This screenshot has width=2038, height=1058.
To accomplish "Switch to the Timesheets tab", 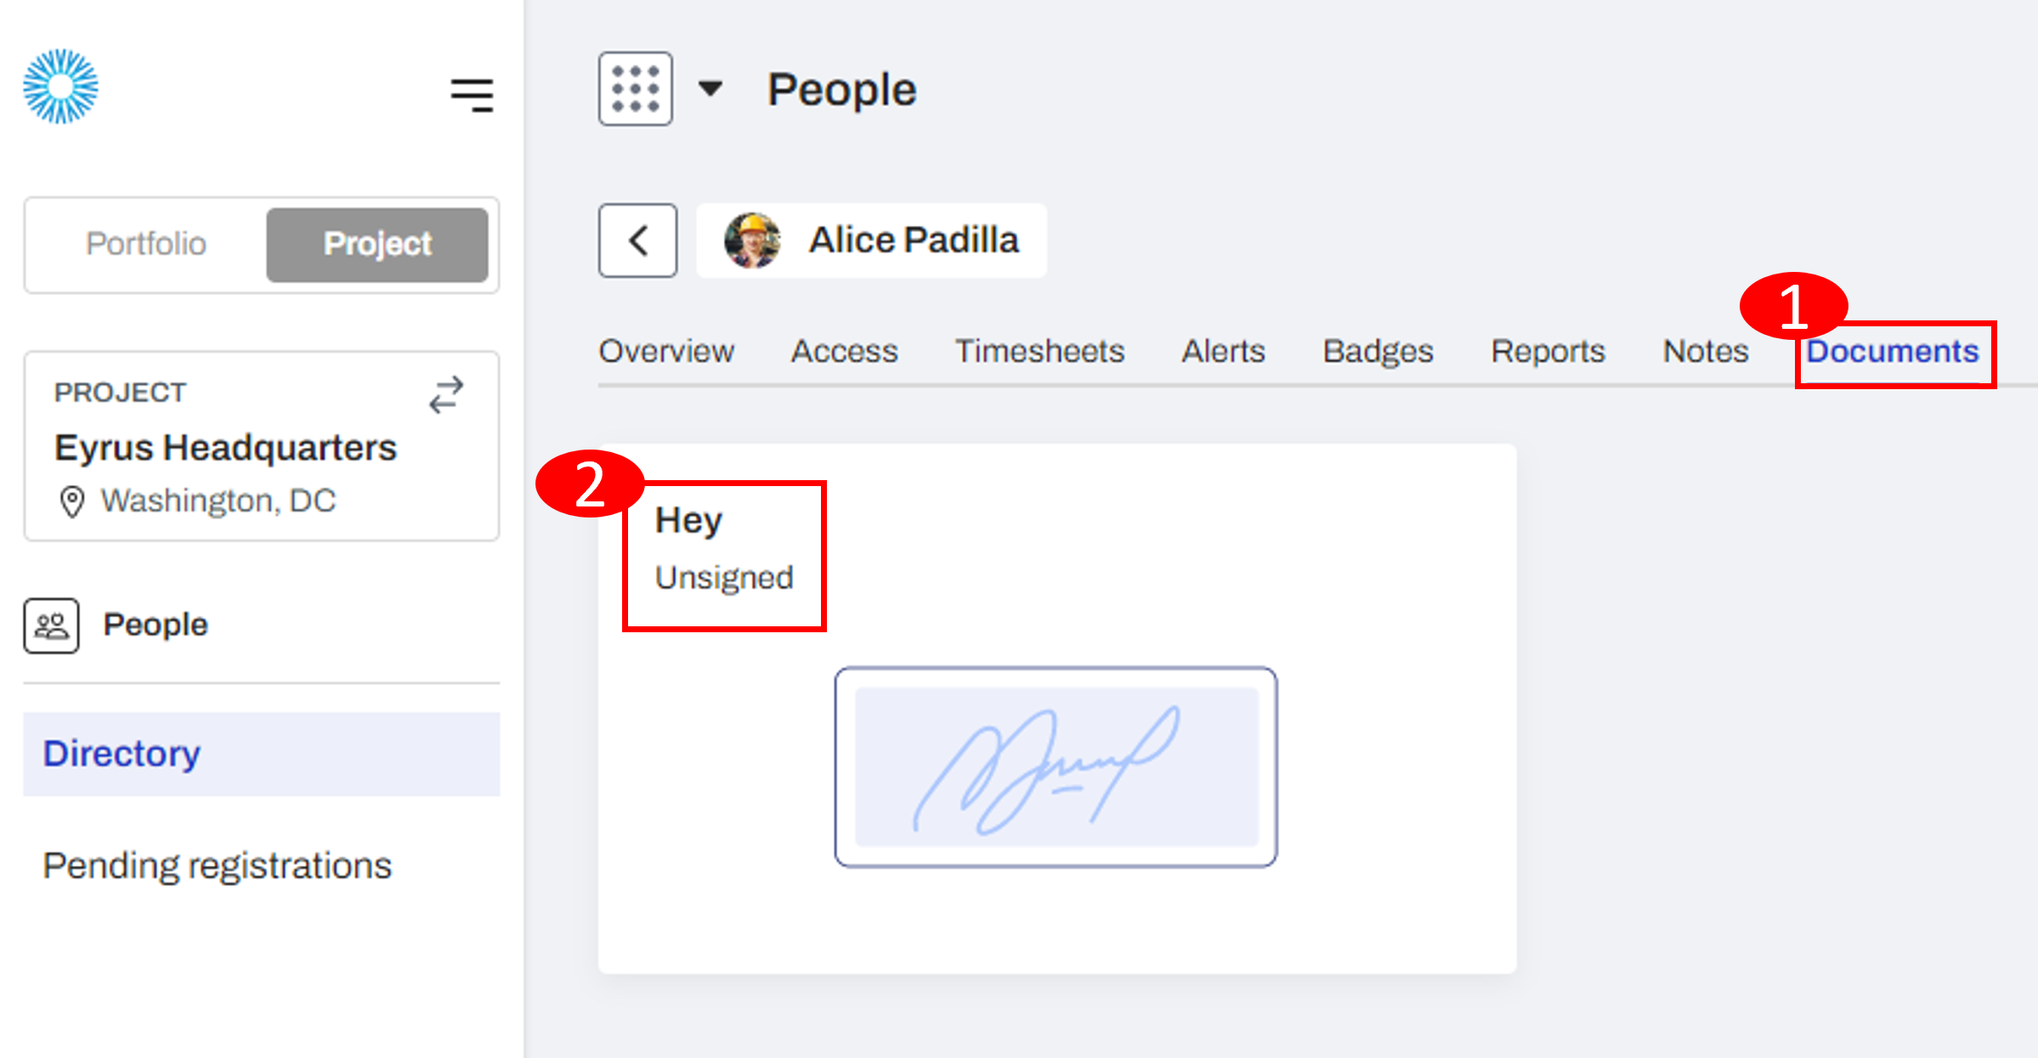I will 1039,352.
